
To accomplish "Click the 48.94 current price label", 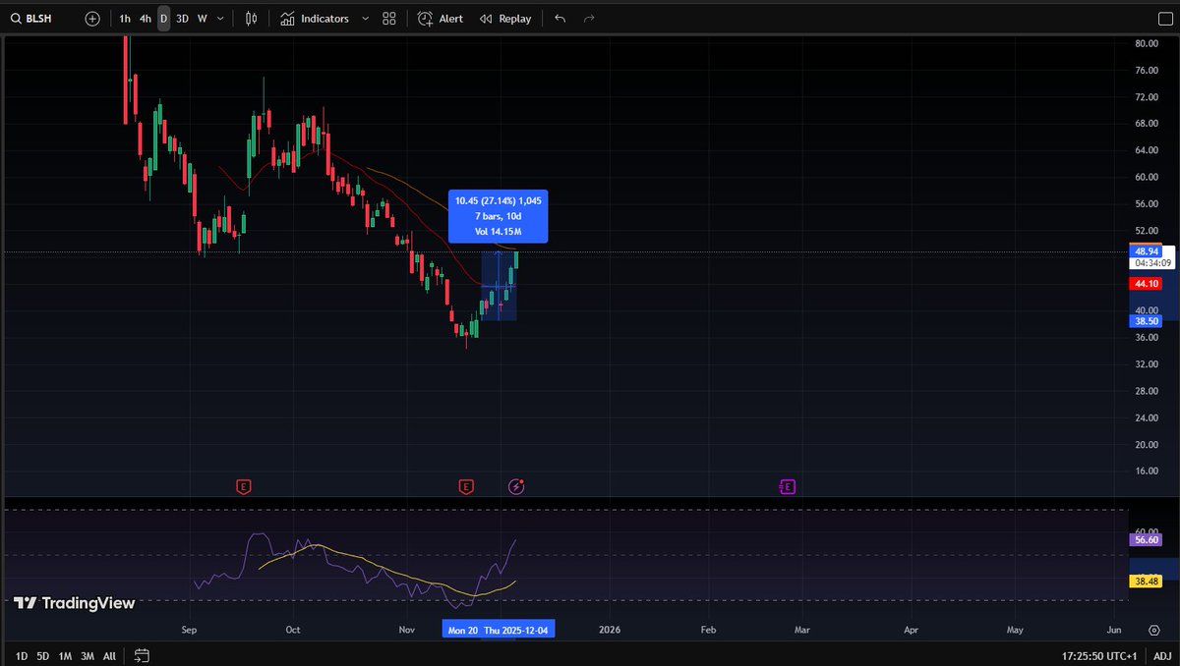I will (x=1146, y=250).
